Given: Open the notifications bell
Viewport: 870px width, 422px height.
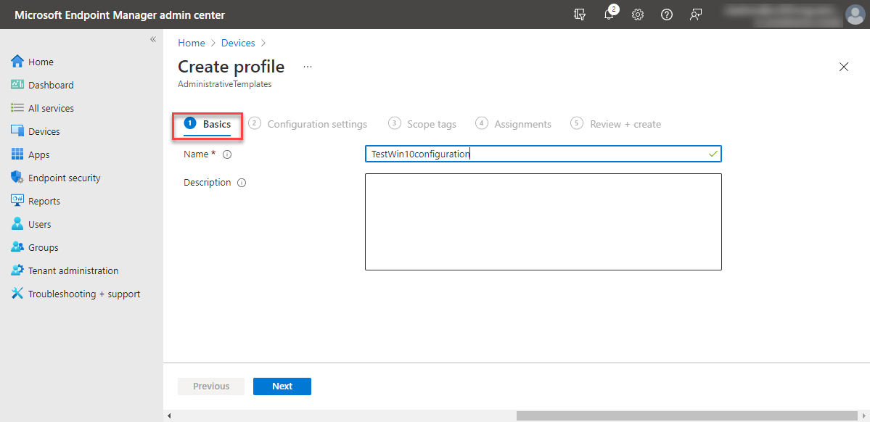Looking at the screenshot, I should point(609,15).
